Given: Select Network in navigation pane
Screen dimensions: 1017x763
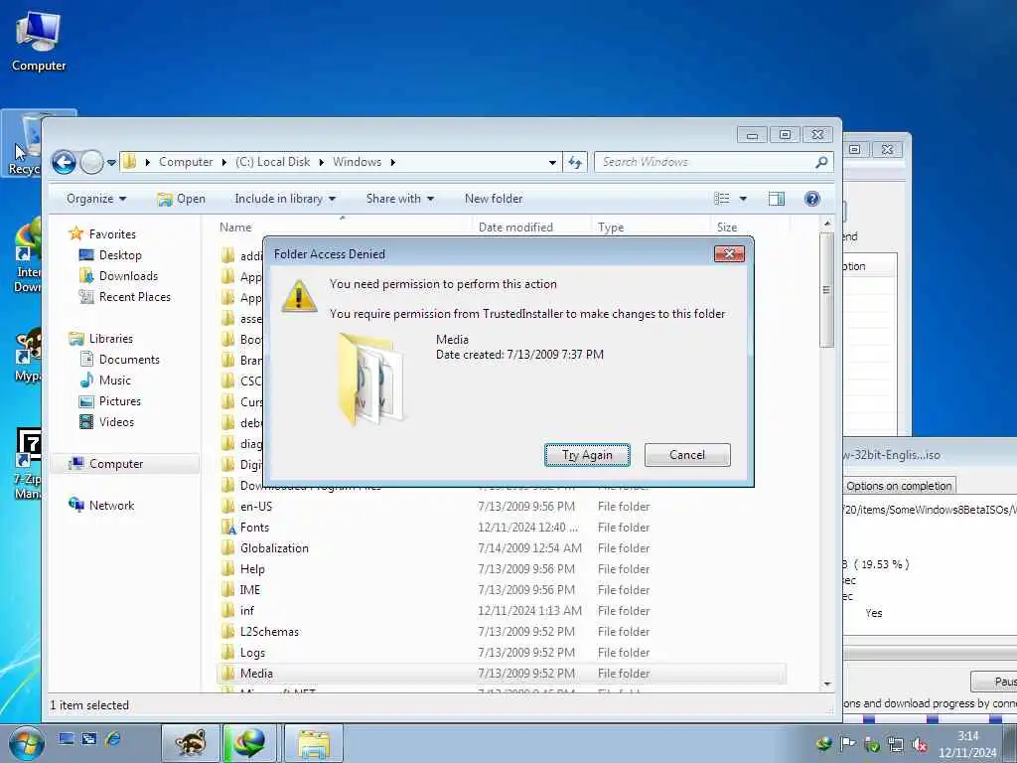Looking at the screenshot, I should 111,506.
